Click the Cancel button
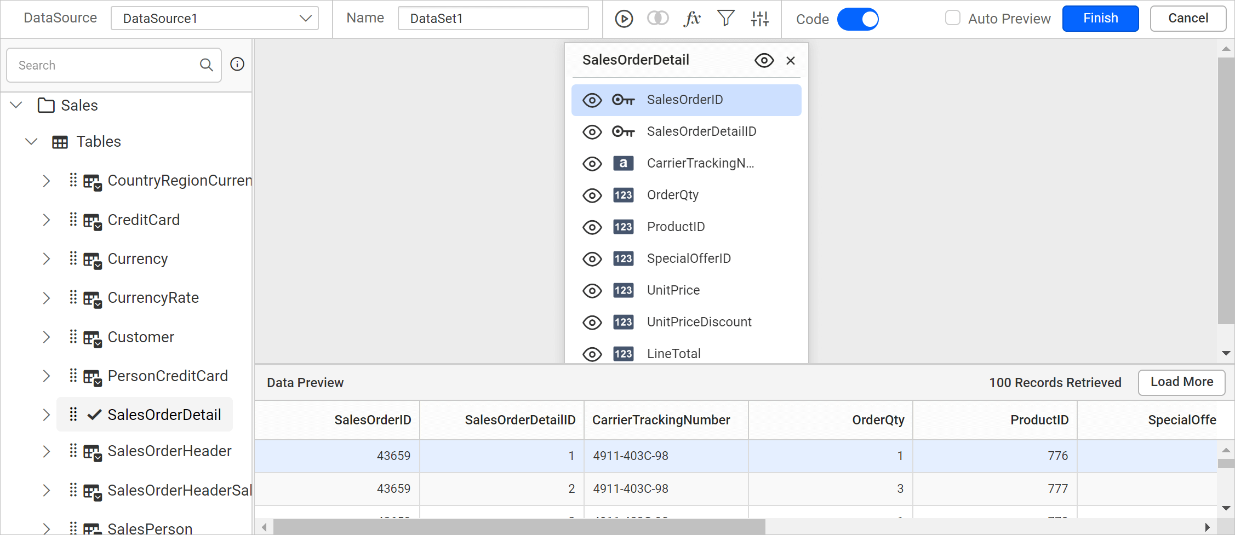Viewport: 1235px width, 535px height. [x=1188, y=18]
